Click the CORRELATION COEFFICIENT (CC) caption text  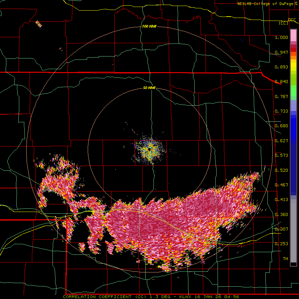(105, 297)
